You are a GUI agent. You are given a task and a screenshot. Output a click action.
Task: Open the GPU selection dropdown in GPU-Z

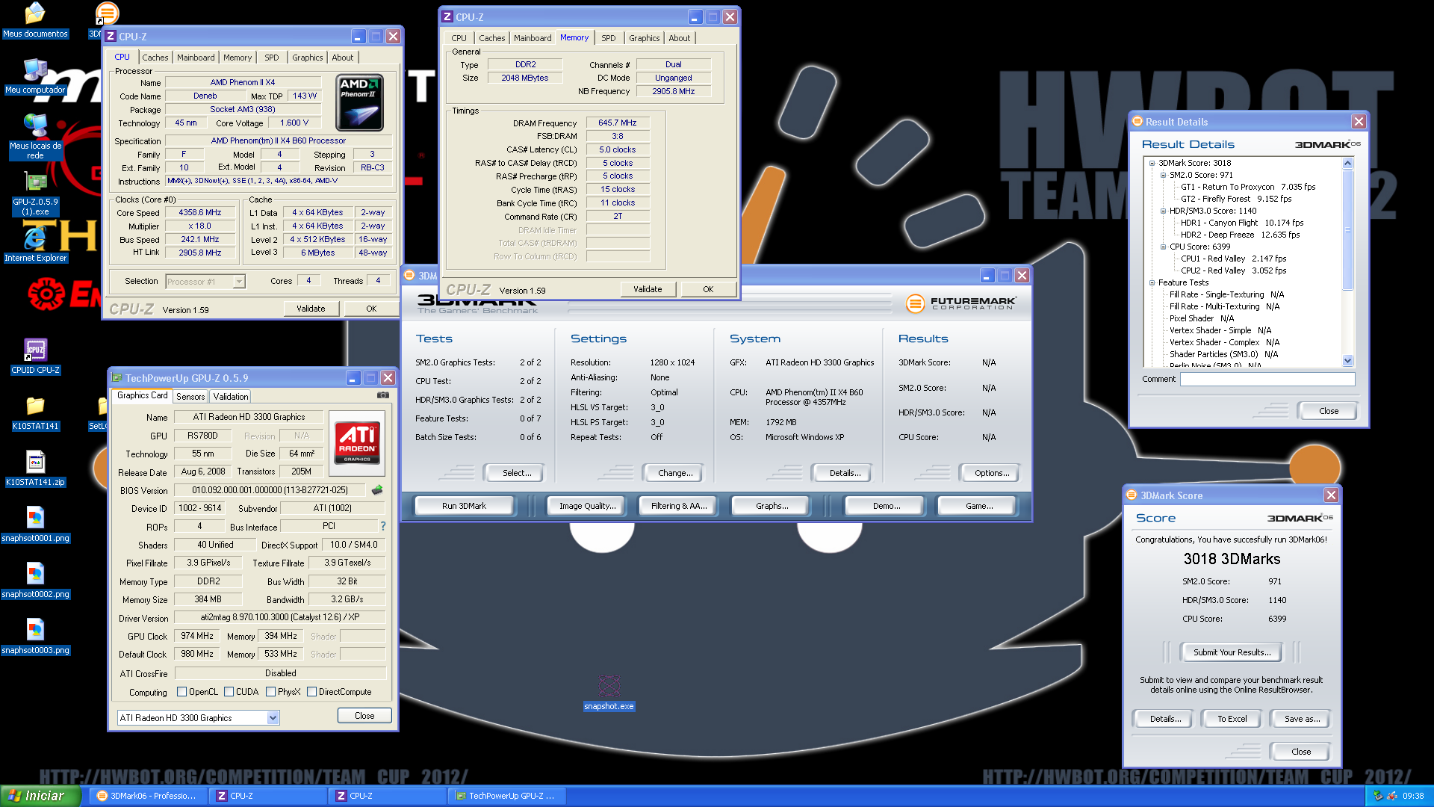tap(273, 718)
